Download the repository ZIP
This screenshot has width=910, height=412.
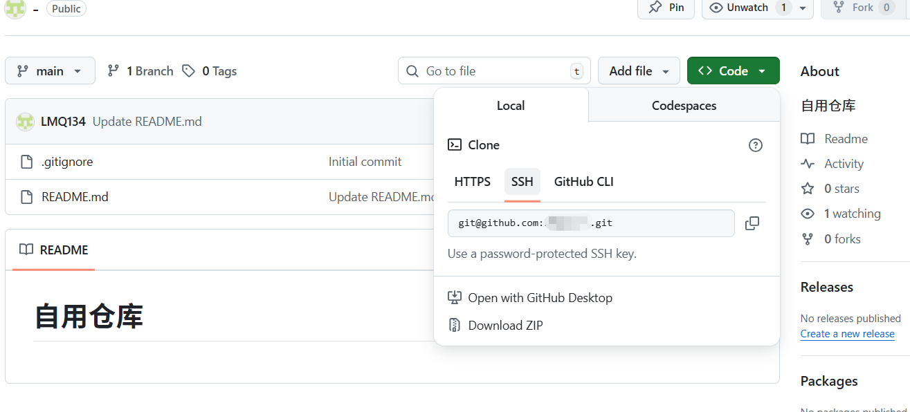pos(495,325)
